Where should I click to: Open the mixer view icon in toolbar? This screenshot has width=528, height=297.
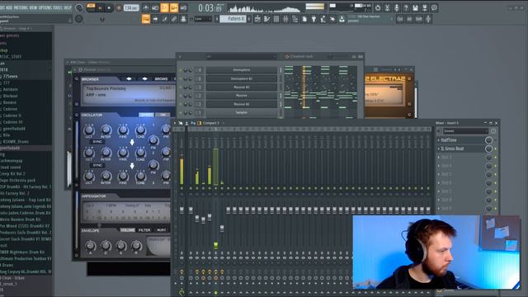click(x=285, y=19)
